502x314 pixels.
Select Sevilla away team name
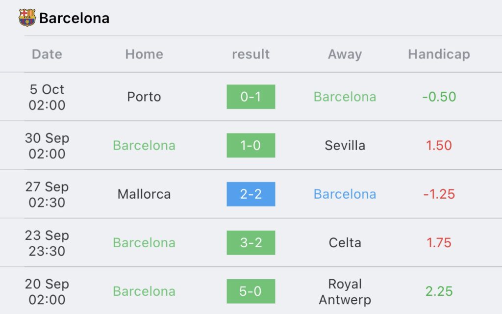click(x=345, y=145)
